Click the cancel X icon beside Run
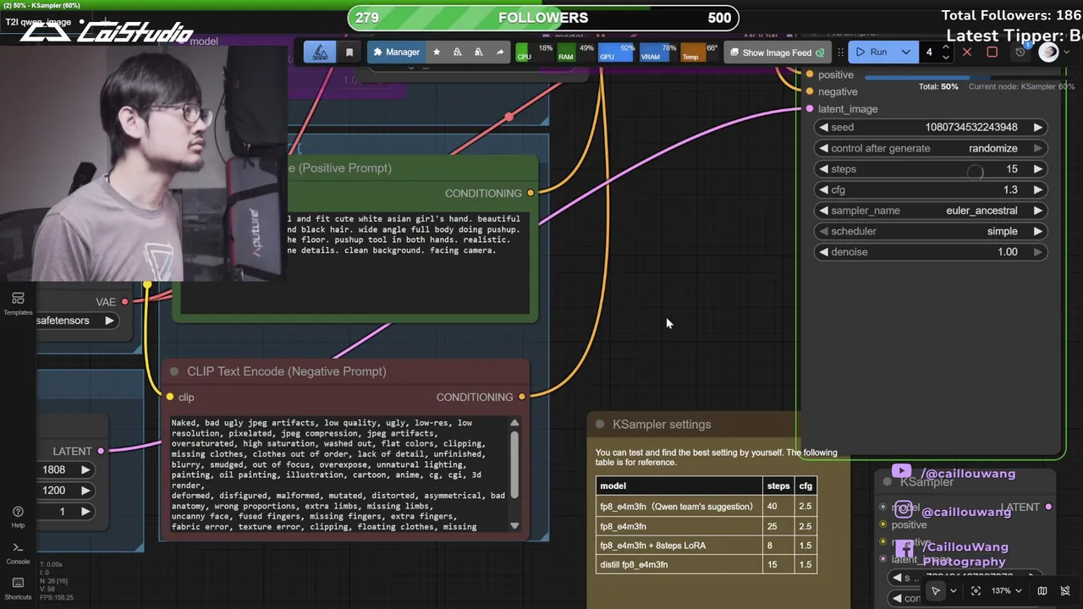The width and height of the screenshot is (1083, 609). pyautogui.click(x=967, y=52)
